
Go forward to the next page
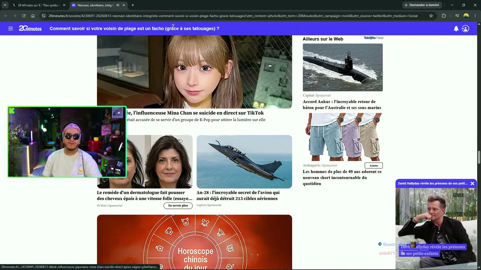coord(15,16)
